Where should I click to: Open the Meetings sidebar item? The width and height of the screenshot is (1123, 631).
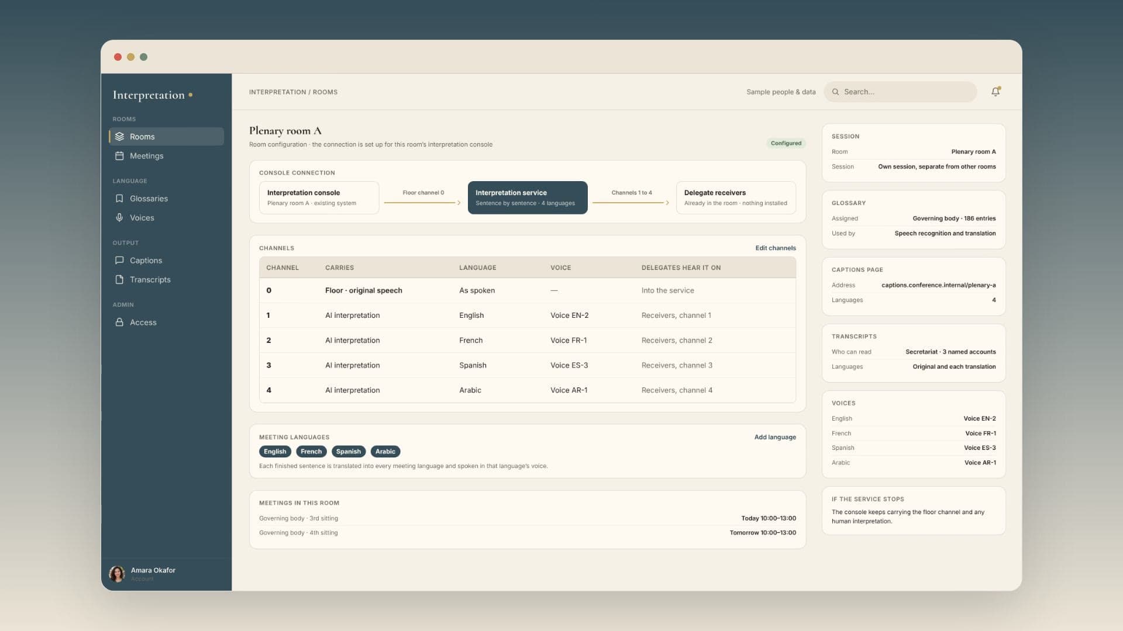pyautogui.click(x=166, y=155)
